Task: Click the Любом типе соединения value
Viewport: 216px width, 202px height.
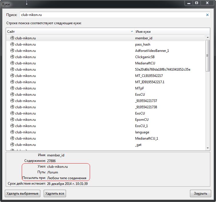Action: [x=67, y=178]
